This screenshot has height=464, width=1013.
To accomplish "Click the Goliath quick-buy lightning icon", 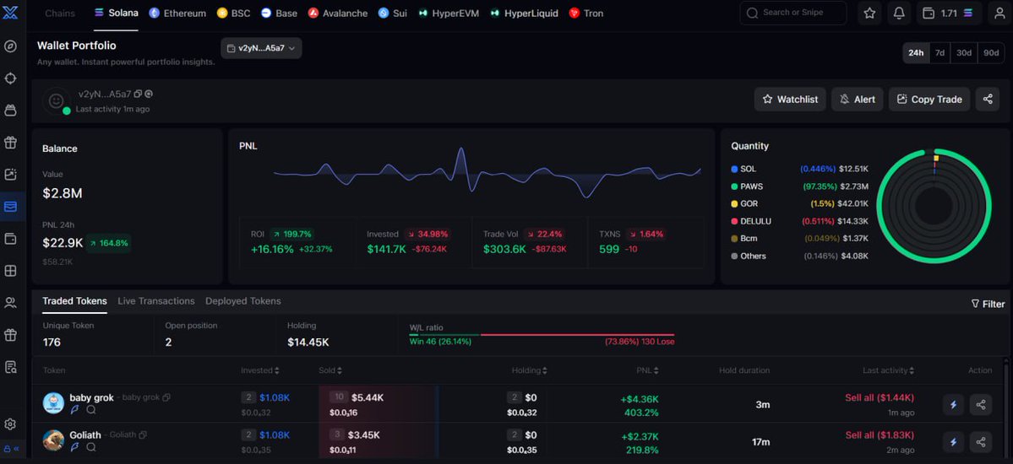I will point(953,442).
